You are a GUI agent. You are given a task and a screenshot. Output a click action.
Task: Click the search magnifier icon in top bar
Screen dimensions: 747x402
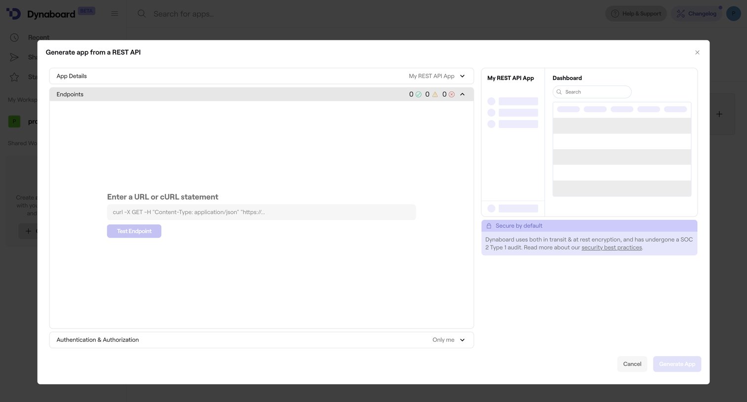142,13
